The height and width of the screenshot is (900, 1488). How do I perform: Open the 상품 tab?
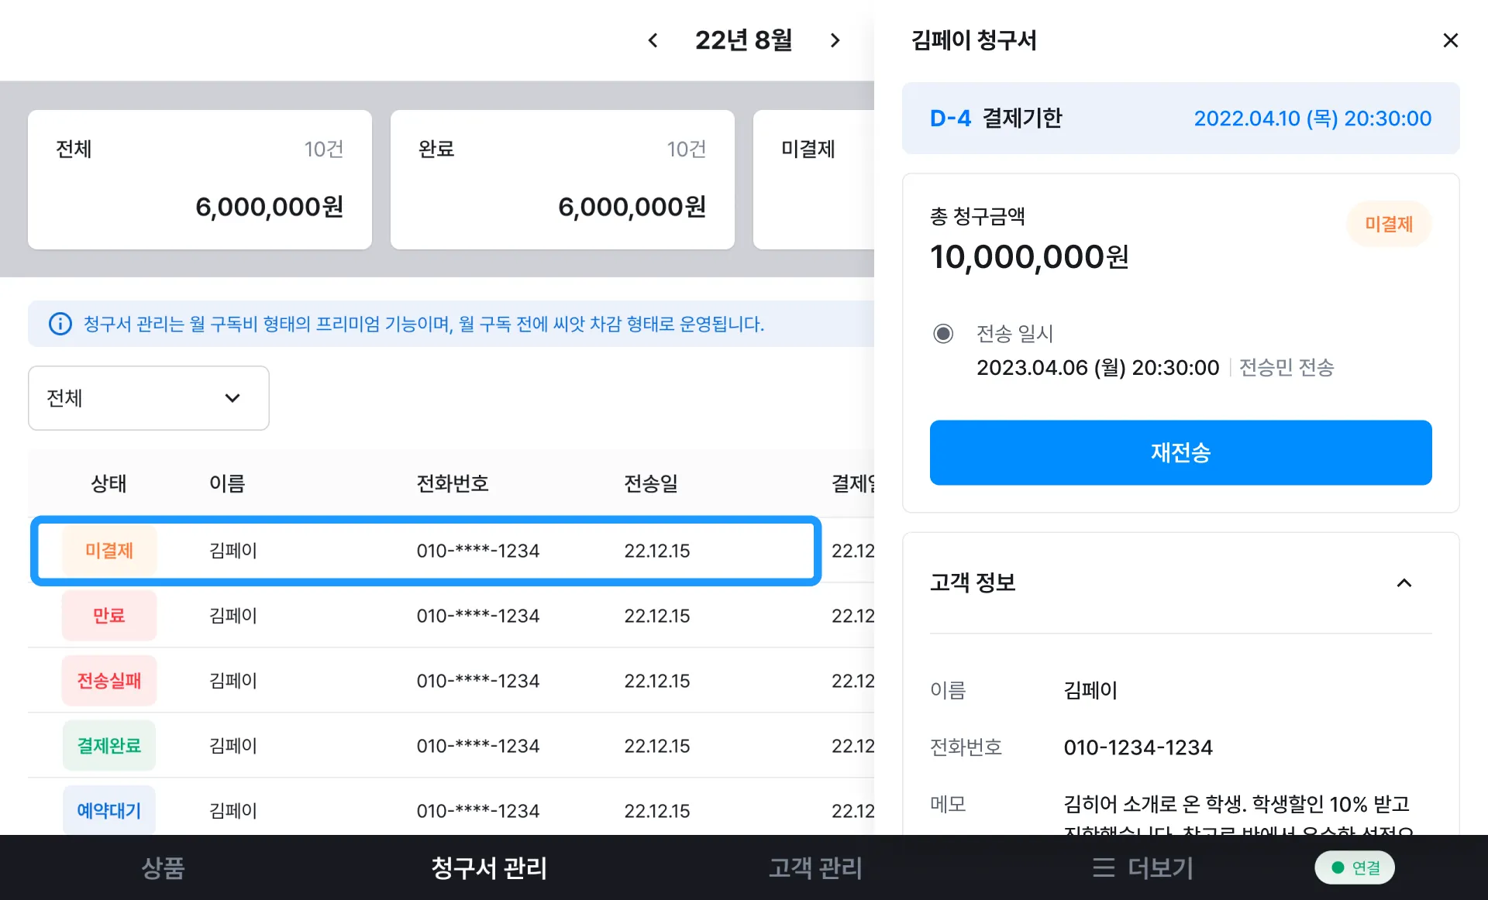click(163, 867)
